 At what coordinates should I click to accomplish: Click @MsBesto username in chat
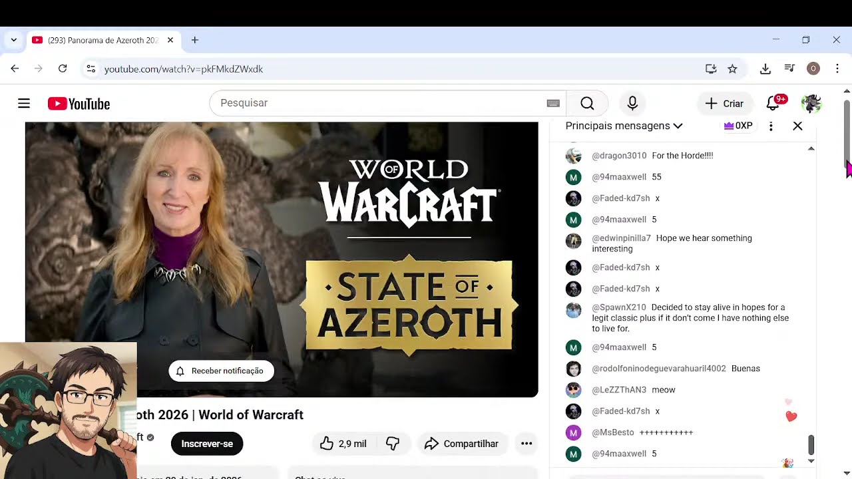coord(613,432)
